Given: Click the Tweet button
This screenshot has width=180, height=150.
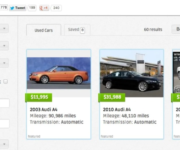Looking at the screenshot, I should (x=18, y=8).
